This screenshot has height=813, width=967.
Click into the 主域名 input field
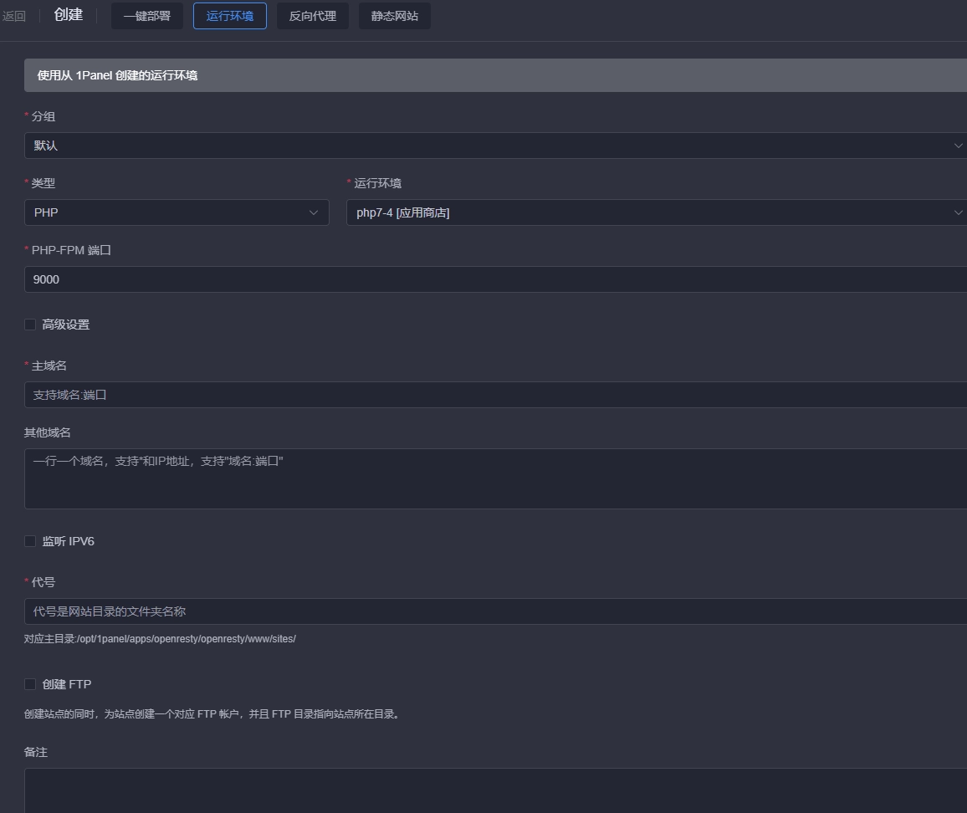tap(494, 395)
